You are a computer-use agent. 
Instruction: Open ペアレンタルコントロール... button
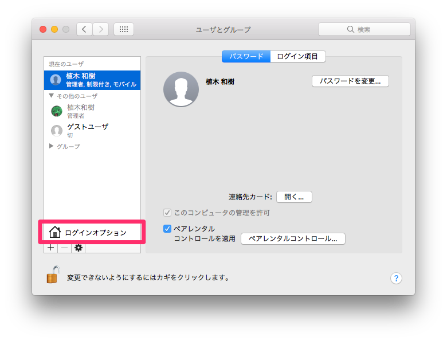(293, 238)
